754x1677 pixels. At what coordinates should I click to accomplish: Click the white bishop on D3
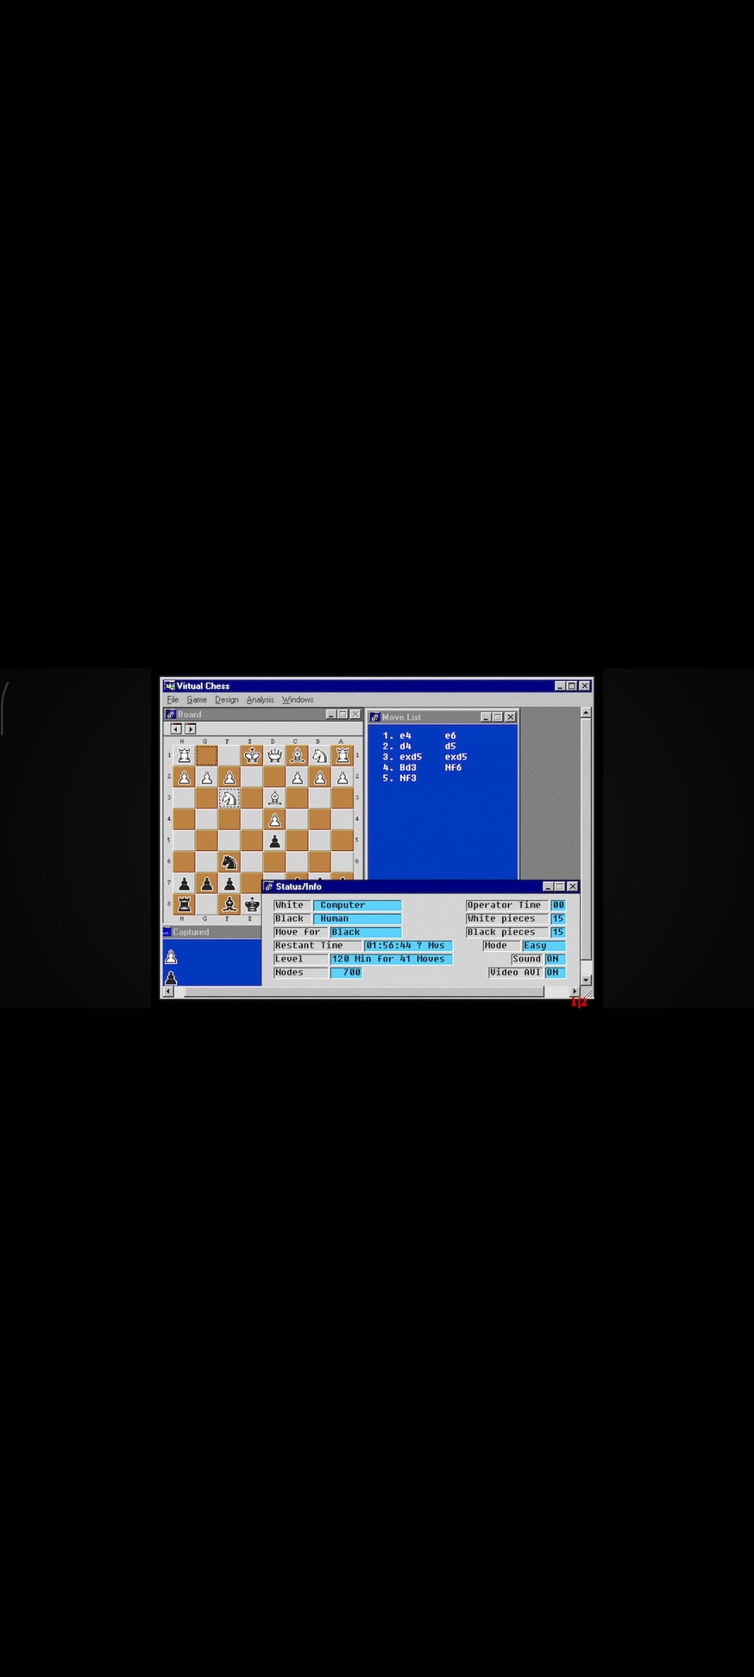(275, 798)
